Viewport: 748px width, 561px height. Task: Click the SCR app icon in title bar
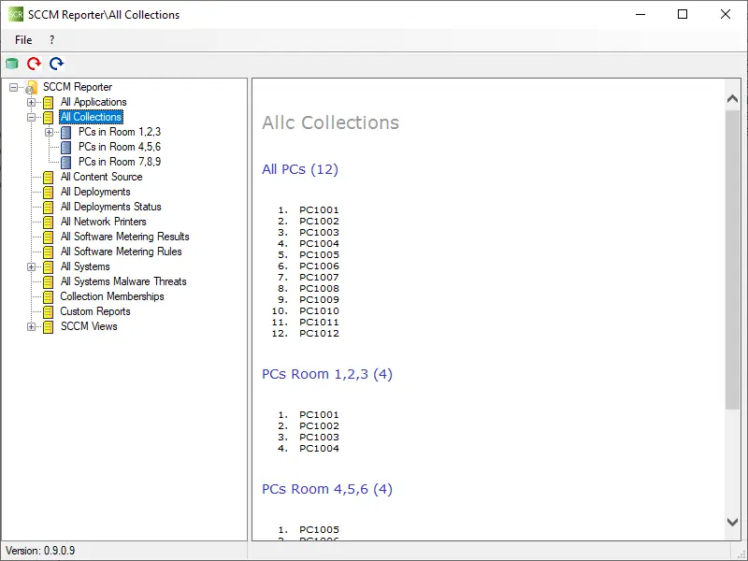point(16,14)
